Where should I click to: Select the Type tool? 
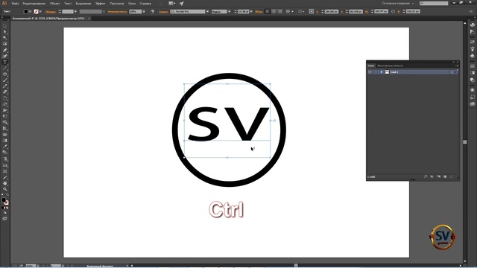5,63
